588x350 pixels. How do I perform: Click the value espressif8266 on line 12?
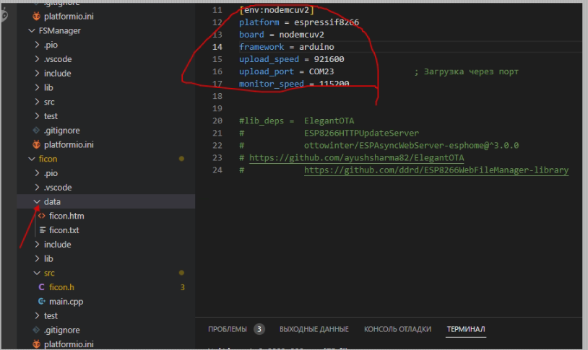point(327,22)
